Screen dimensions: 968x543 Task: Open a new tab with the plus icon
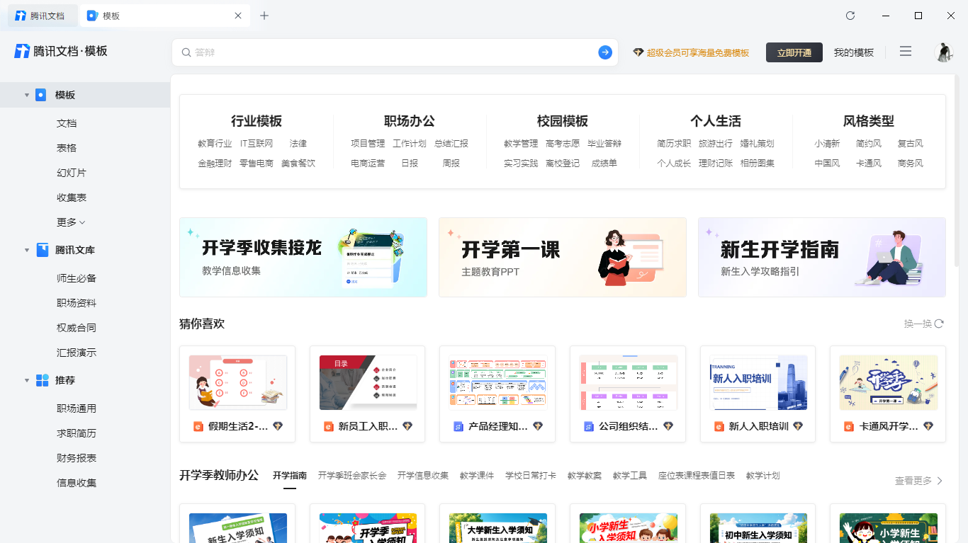coord(264,15)
